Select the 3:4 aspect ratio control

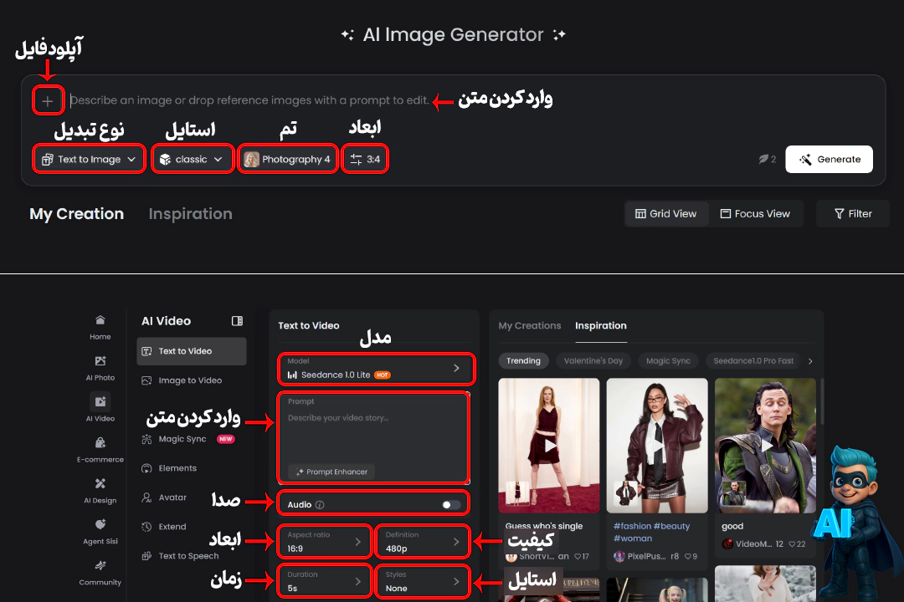365,159
